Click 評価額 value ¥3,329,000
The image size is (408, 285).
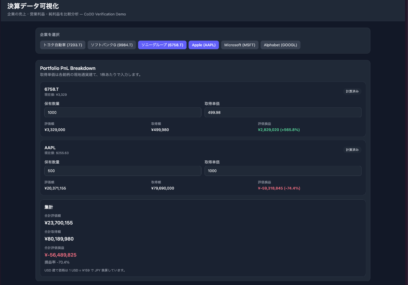pyautogui.click(x=55, y=130)
